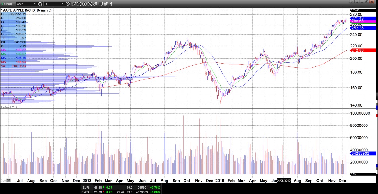Open the comment bubble icon

click(101, 4)
